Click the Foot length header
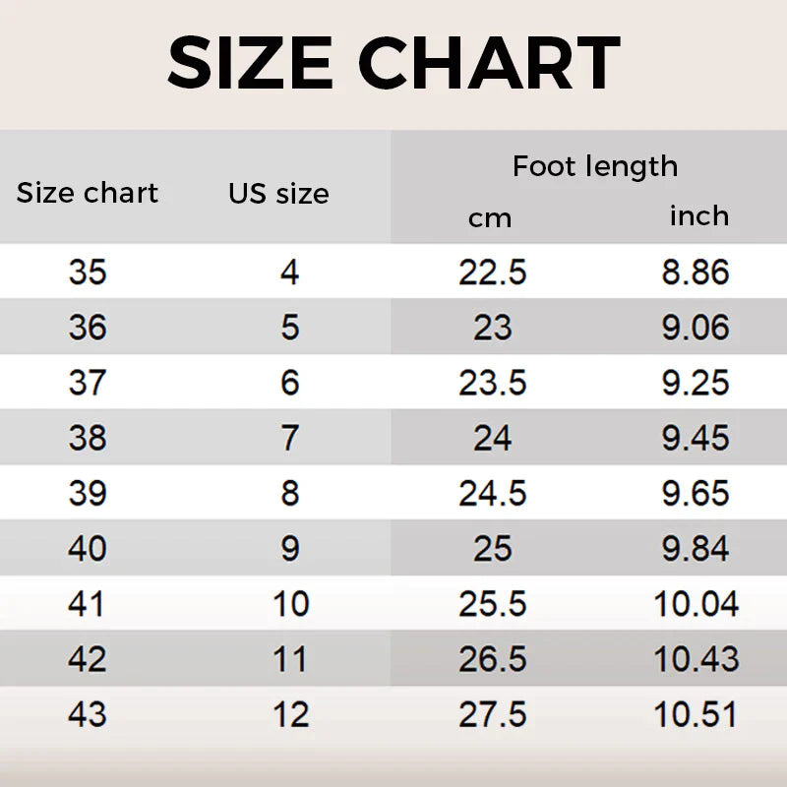 pos(595,167)
